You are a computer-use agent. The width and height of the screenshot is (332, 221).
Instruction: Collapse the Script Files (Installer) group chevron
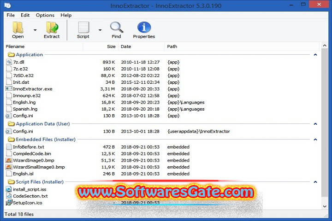(315, 182)
